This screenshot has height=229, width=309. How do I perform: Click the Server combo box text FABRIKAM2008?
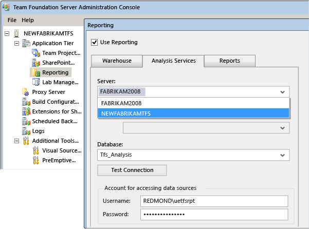pos(120,92)
